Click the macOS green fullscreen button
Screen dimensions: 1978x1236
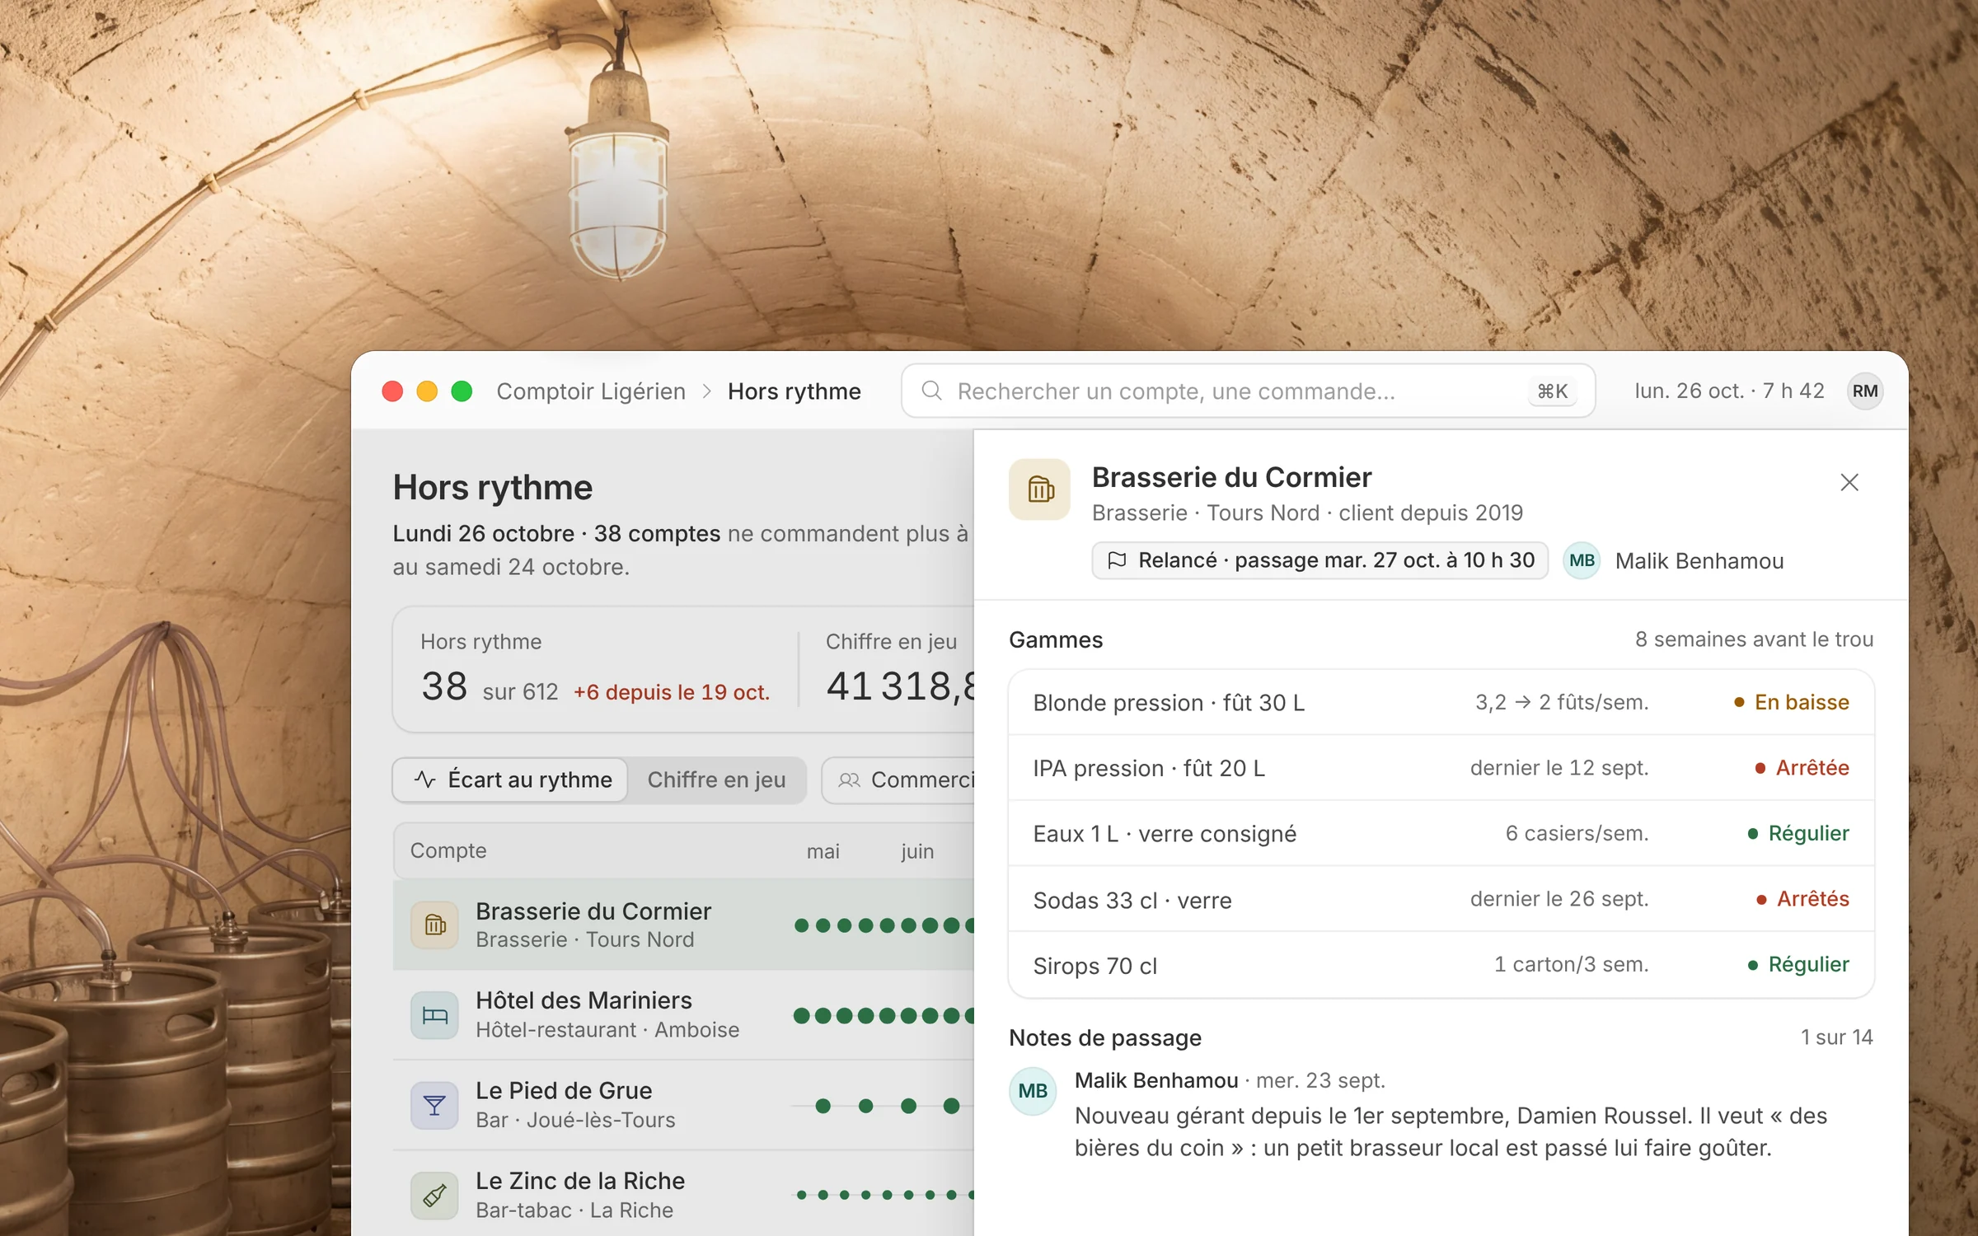coord(462,391)
